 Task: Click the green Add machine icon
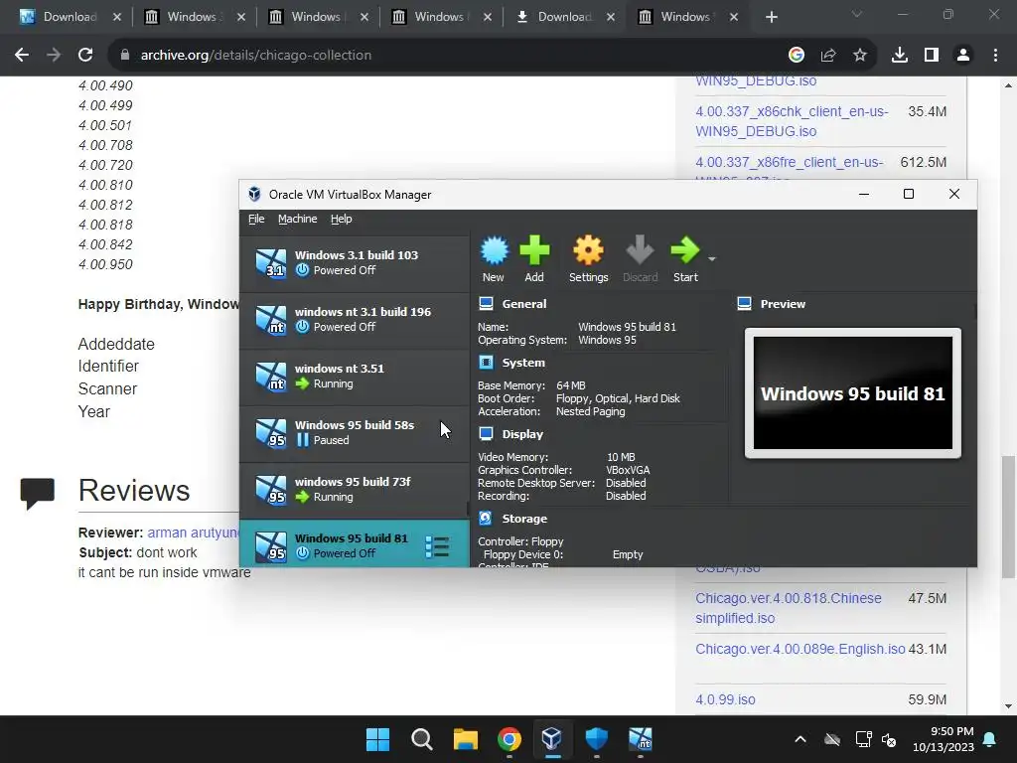pyautogui.click(x=534, y=258)
